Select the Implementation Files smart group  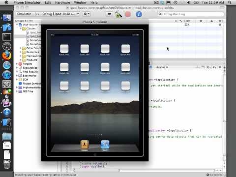pos(32,88)
